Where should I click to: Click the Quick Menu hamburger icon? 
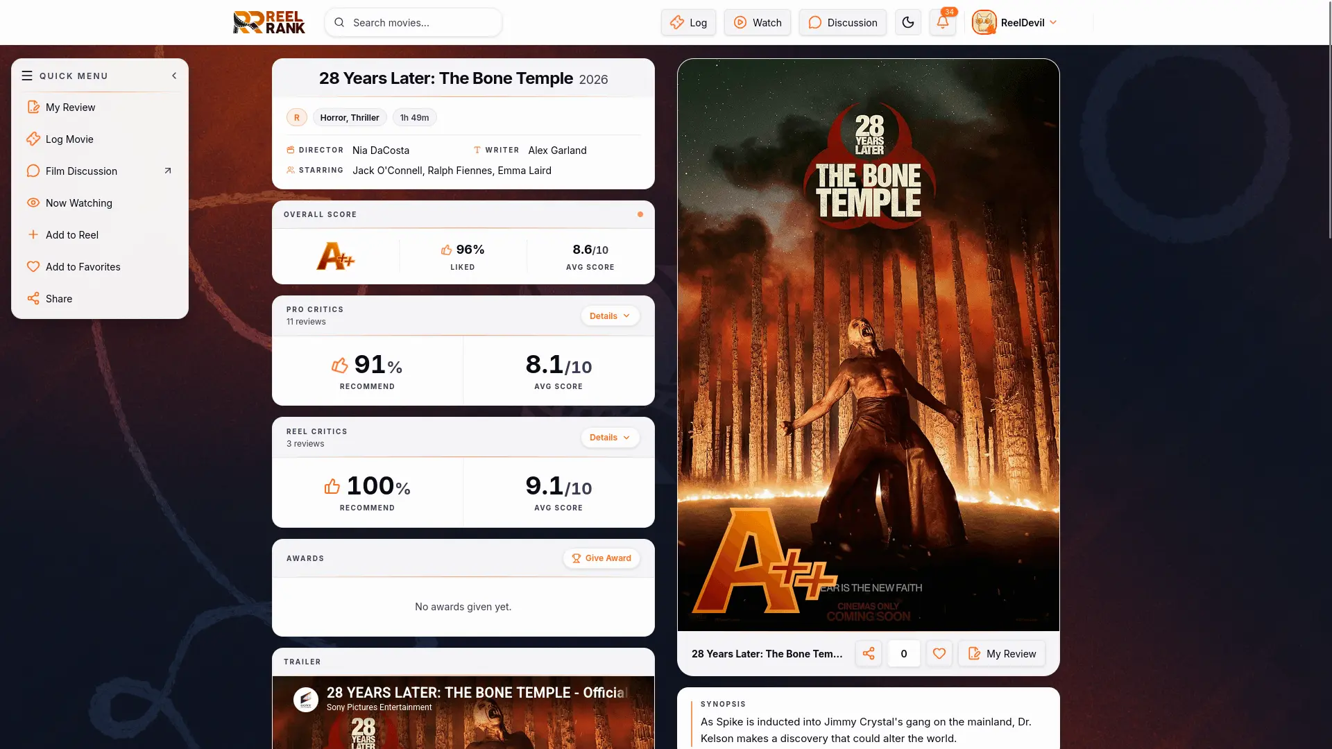coord(27,76)
